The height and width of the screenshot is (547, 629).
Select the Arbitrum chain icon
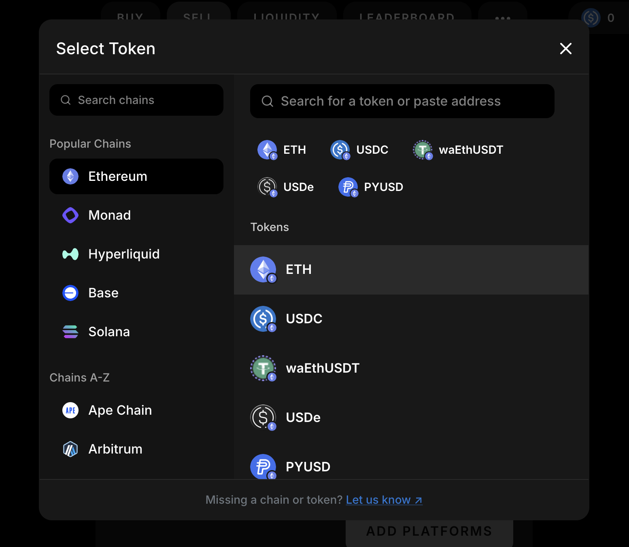click(70, 449)
